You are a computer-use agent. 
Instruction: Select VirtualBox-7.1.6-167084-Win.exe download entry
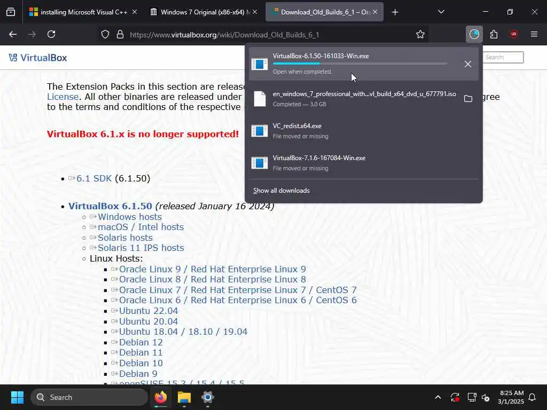click(363, 163)
